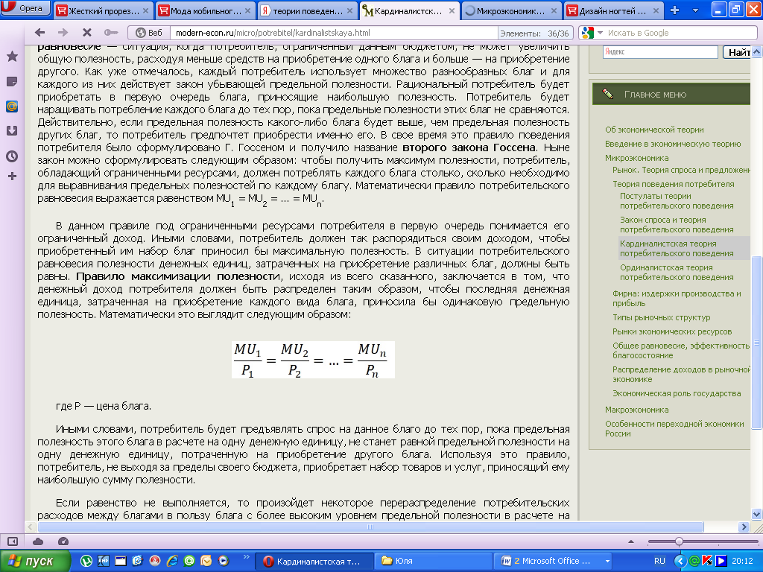
Task: Open Kaspersky antivirus tray icon
Action: point(707,562)
